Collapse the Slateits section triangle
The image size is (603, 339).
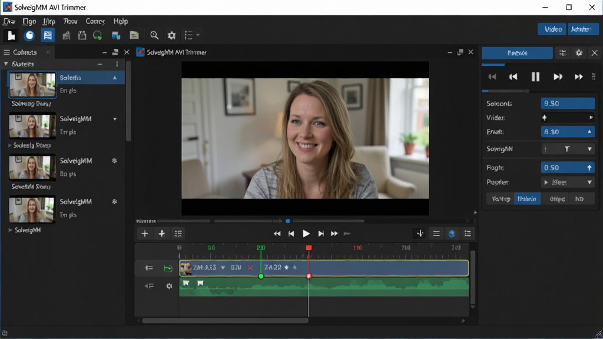[6, 64]
